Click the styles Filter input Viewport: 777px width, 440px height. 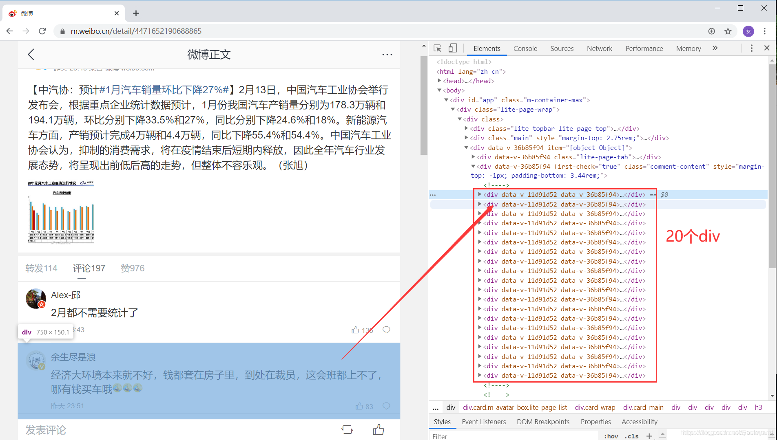pos(514,436)
